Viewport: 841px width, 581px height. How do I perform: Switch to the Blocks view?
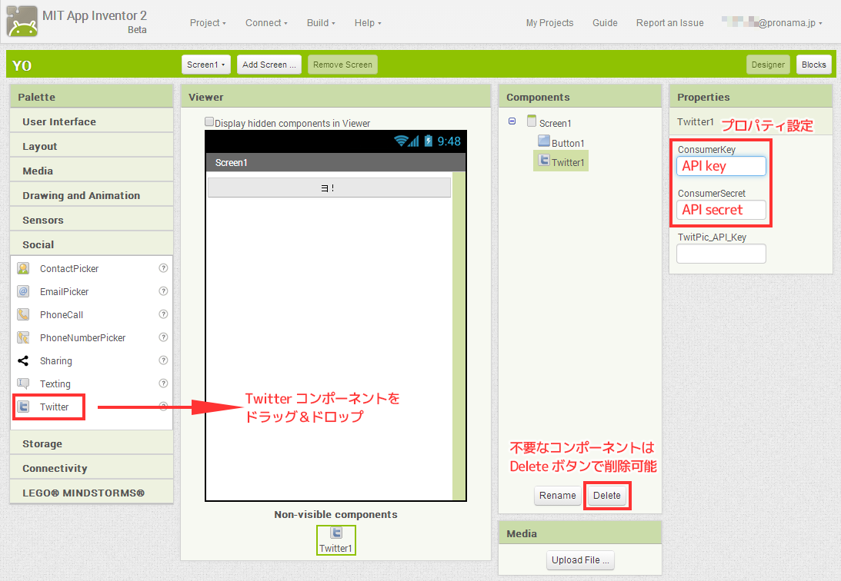tap(814, 65)
